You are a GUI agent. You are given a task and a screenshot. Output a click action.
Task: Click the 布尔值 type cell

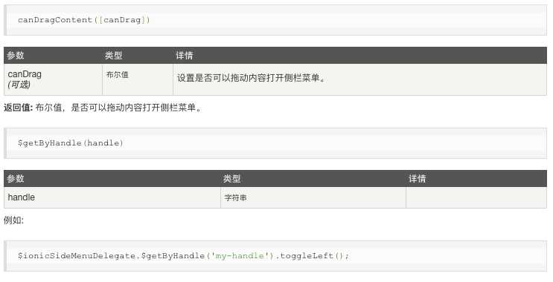(x=138, y=79)
